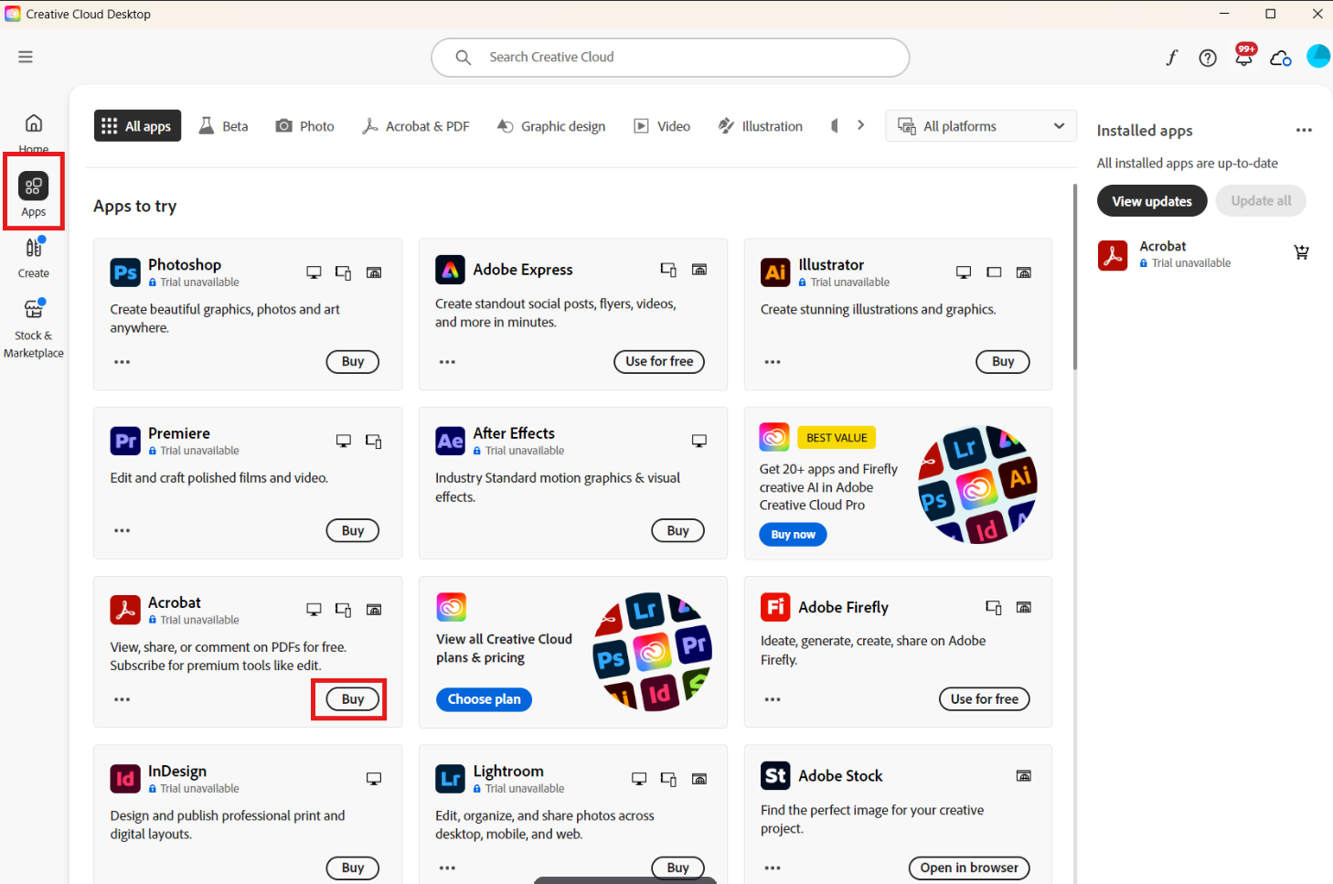
Task: Click the Photoshop app icon
Action: pyautogui.click(x=125, y=272)
